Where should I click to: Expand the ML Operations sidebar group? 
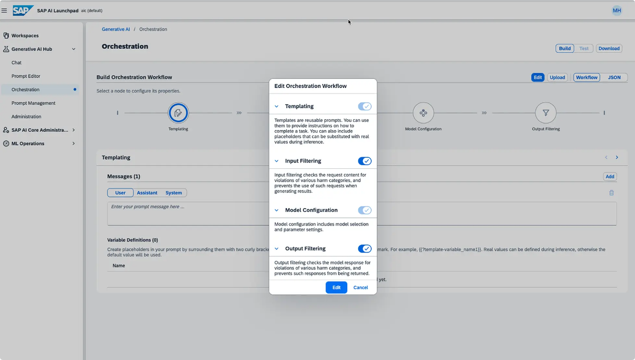tap(74, 143)
